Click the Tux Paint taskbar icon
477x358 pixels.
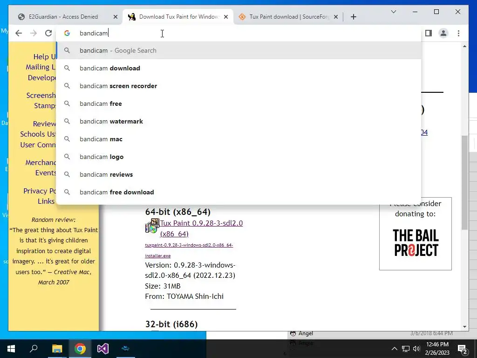pyautogui.click(x=125, y=349)
